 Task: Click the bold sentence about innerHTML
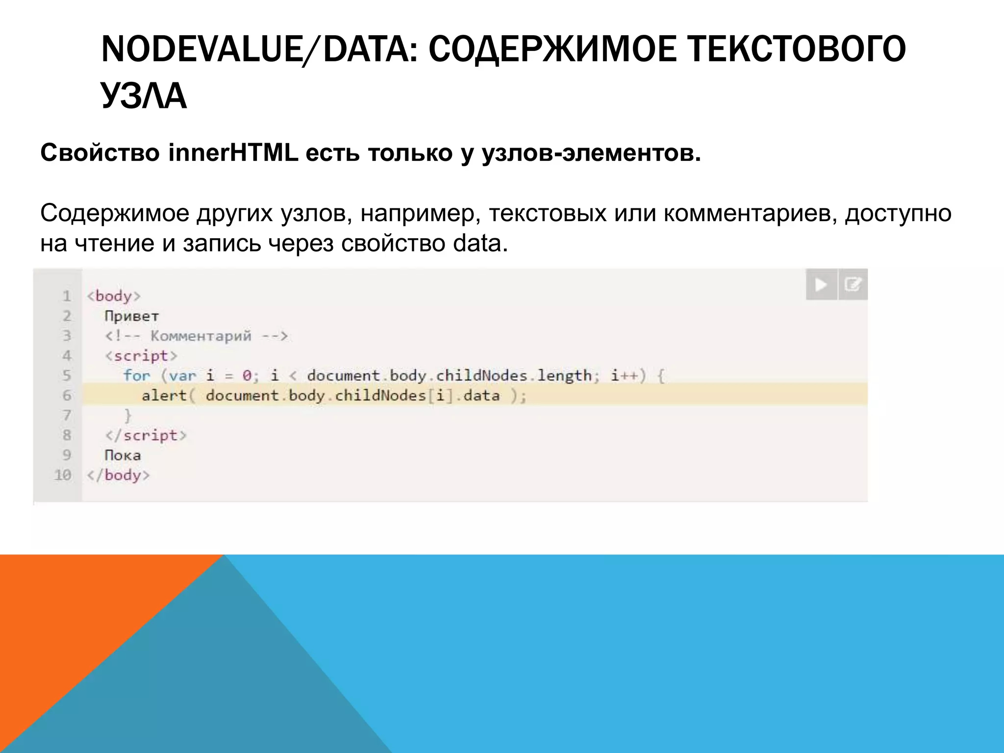coord(371,153)
